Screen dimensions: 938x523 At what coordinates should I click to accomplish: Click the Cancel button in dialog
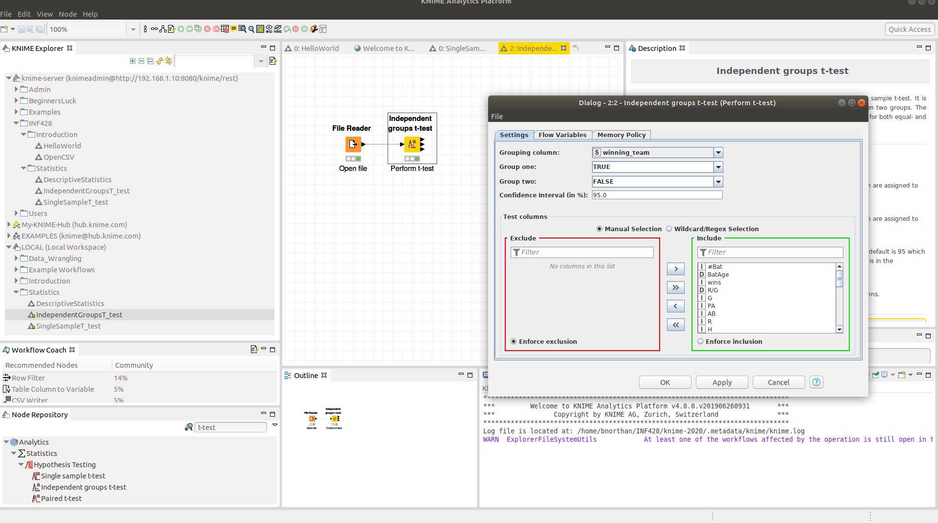779,382
